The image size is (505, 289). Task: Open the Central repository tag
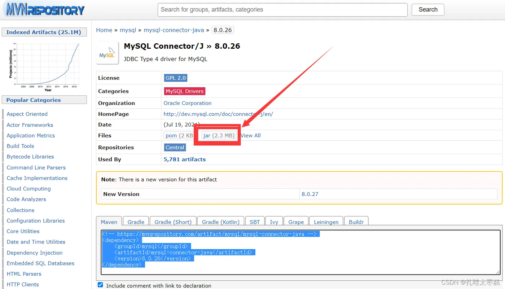tap(175, 147)
